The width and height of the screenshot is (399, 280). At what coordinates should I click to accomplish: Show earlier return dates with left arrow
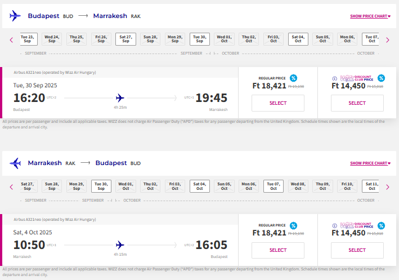[x=11, y=187]
